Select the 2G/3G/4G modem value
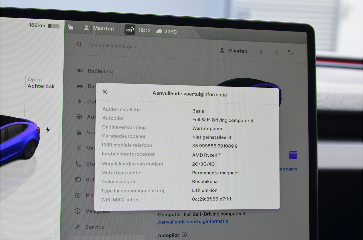The width and height of the screenshot is (363, 240). tap(203, 164)
